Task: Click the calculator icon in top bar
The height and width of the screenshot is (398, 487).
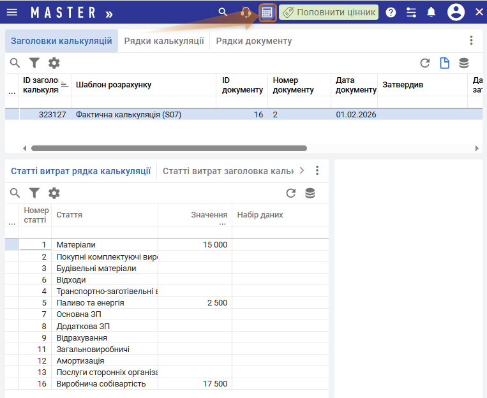Action: pos(267,12)
